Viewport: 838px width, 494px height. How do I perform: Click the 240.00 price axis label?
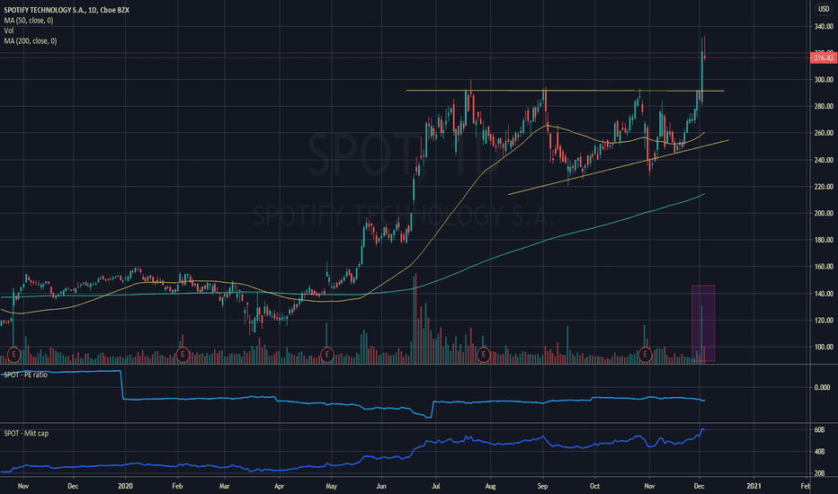(x=824, y=160)
